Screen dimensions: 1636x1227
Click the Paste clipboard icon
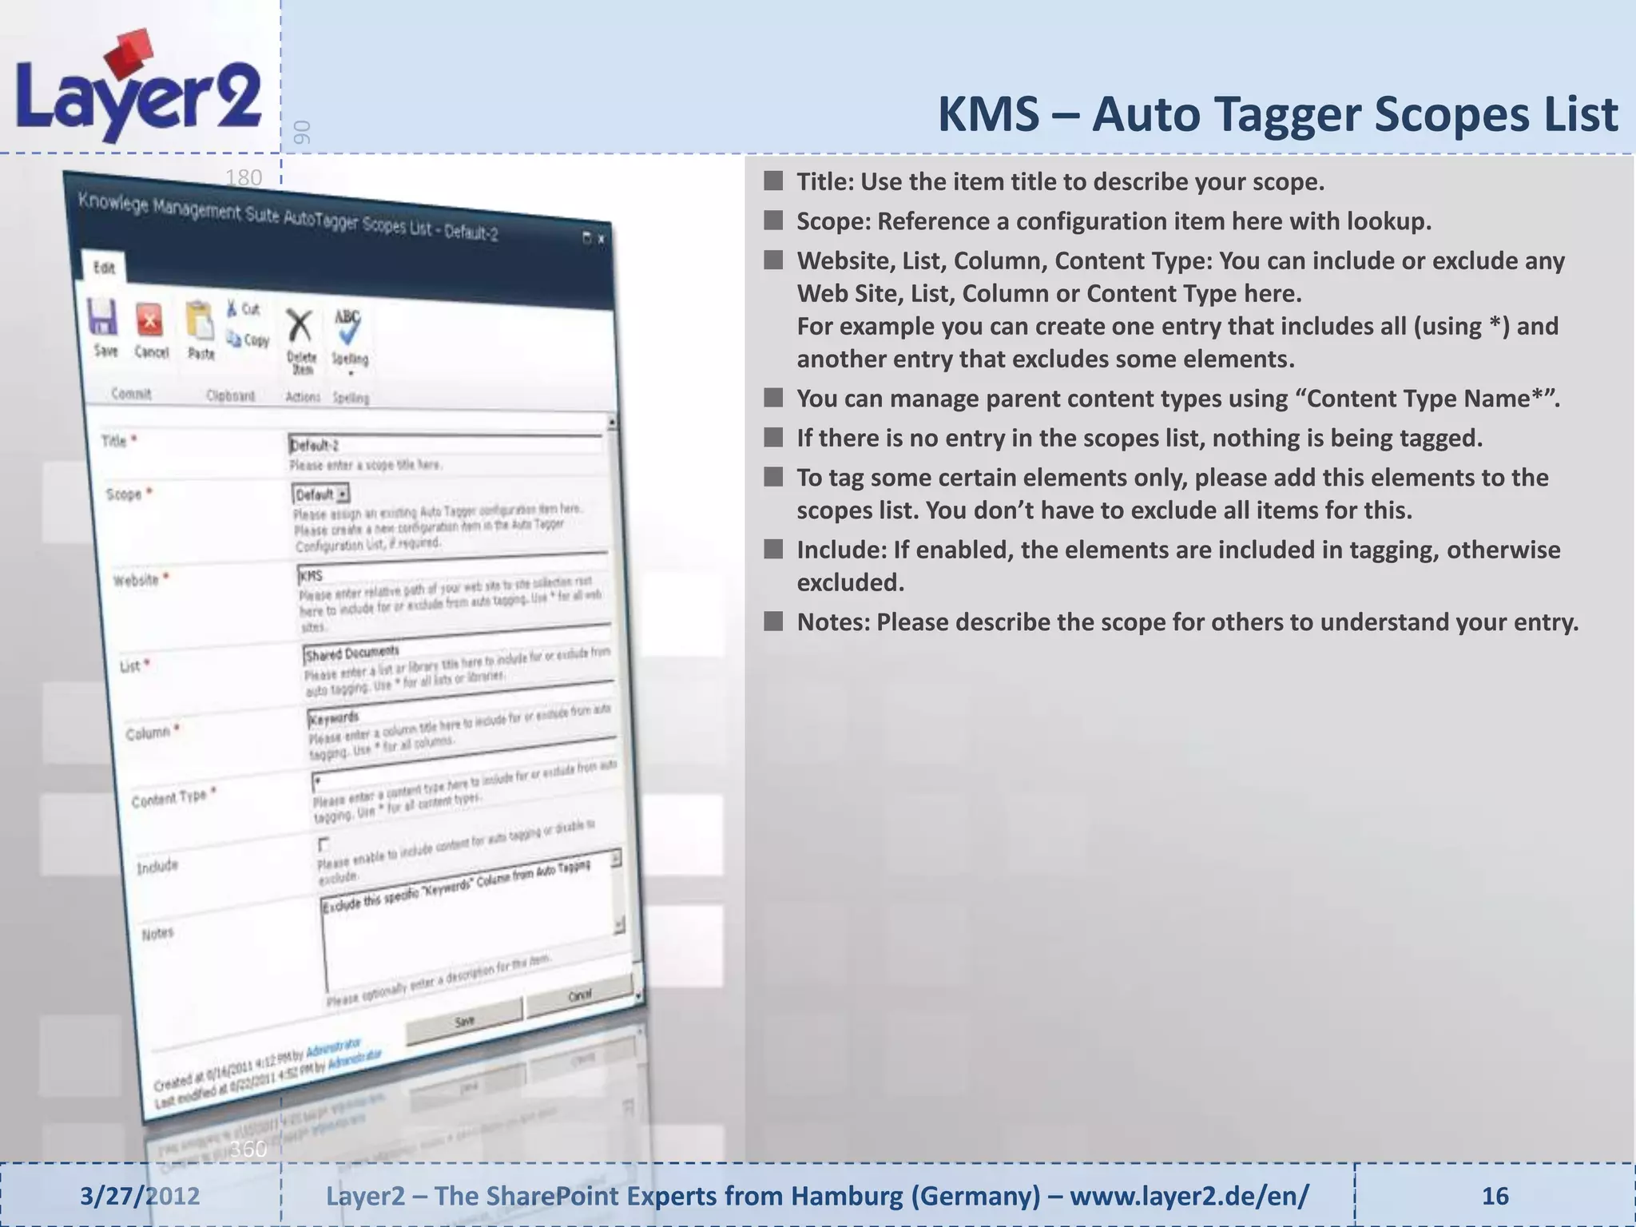[199, 321]
